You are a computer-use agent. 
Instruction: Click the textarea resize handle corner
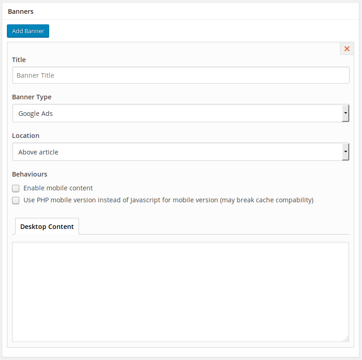click(346, 339)
